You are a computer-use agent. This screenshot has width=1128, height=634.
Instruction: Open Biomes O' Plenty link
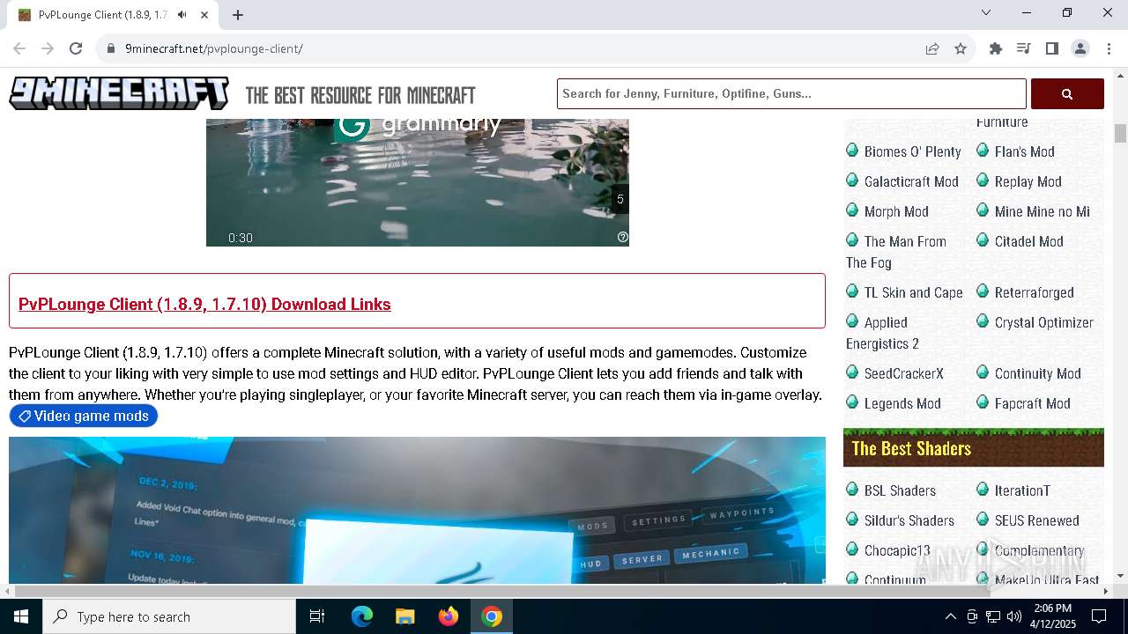pyautogui.click(x=912, y=151)
